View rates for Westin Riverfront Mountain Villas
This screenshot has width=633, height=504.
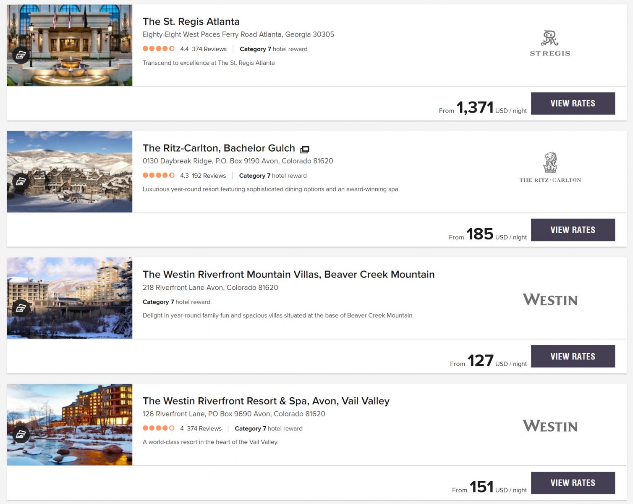point(573,356)
